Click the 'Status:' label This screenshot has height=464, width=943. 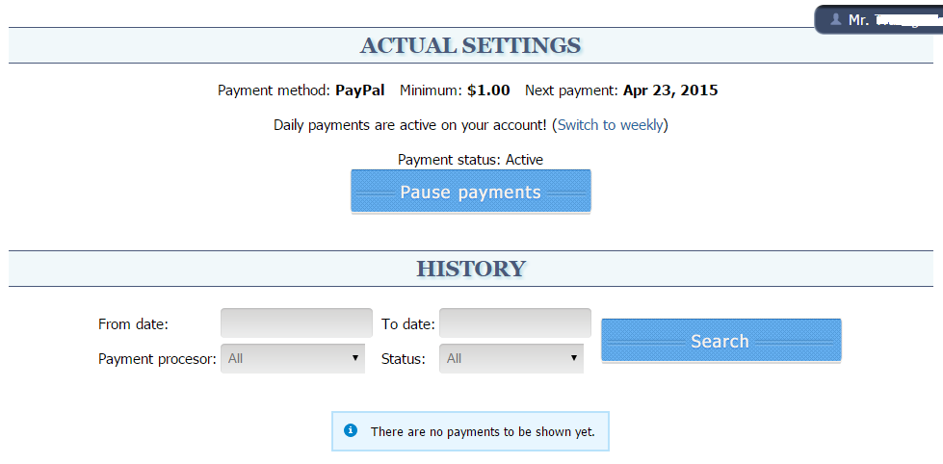point(403,359)
